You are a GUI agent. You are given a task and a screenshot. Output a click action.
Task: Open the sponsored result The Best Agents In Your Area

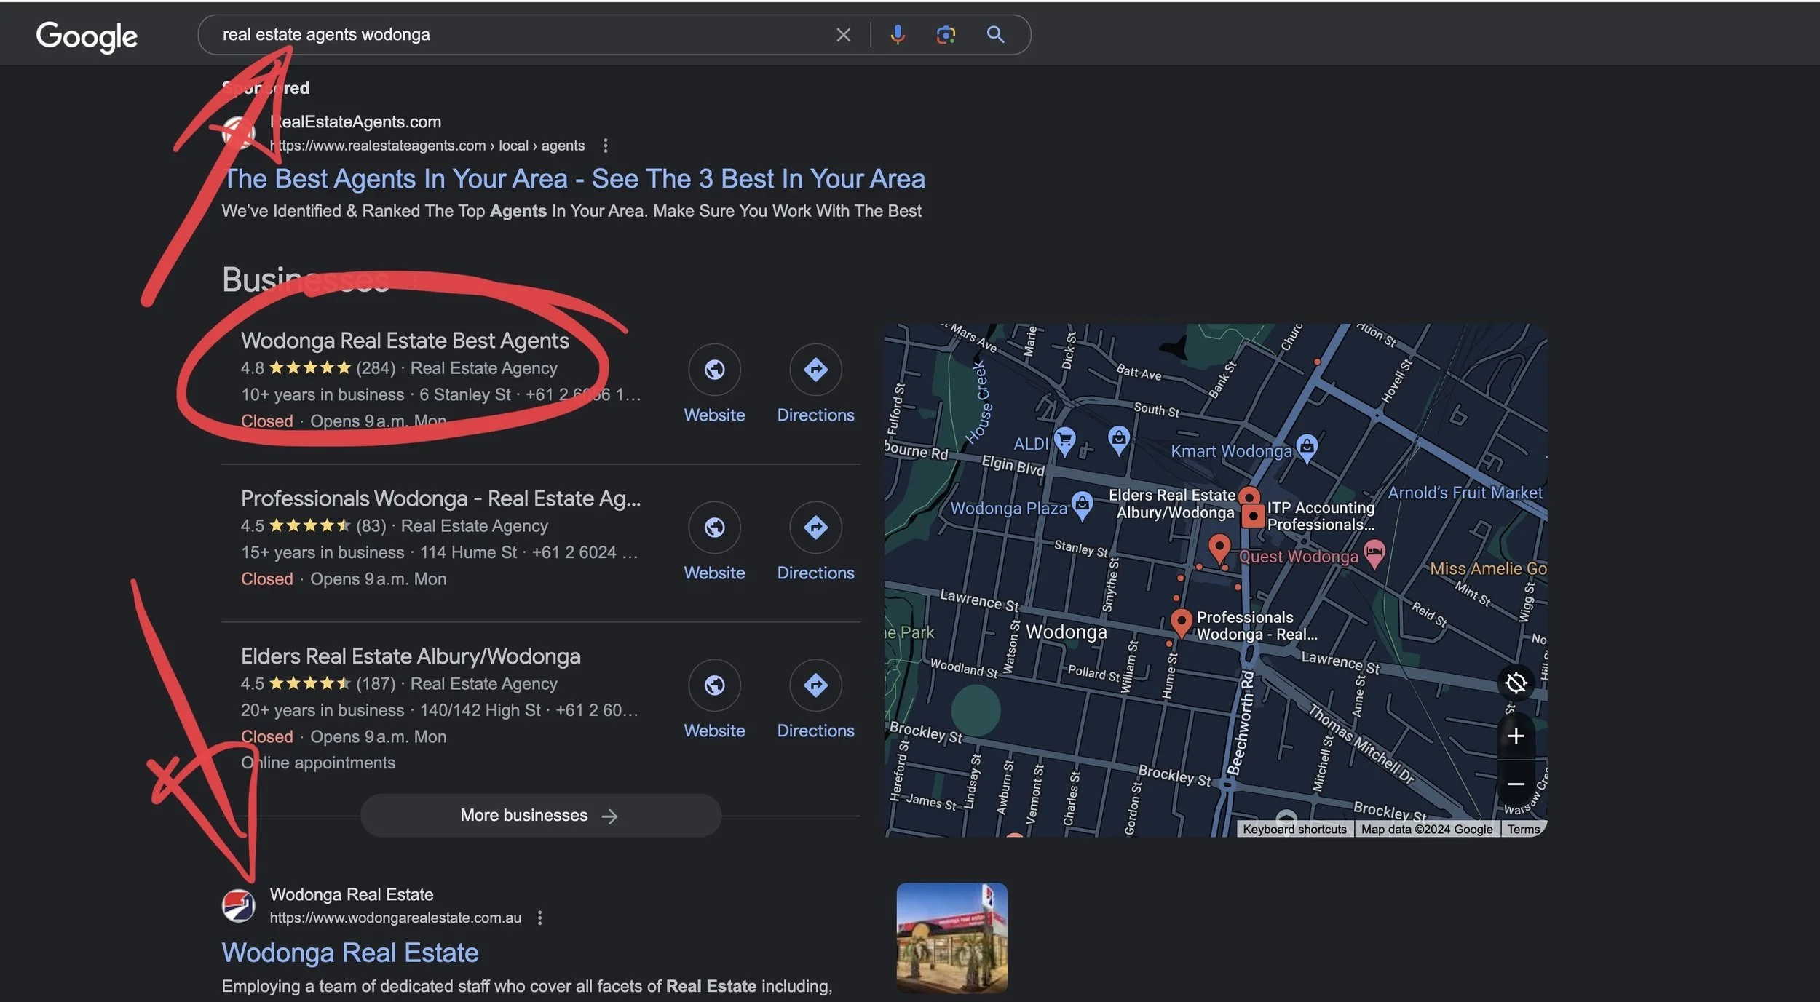pyautogui.click(x=574, y=178)
